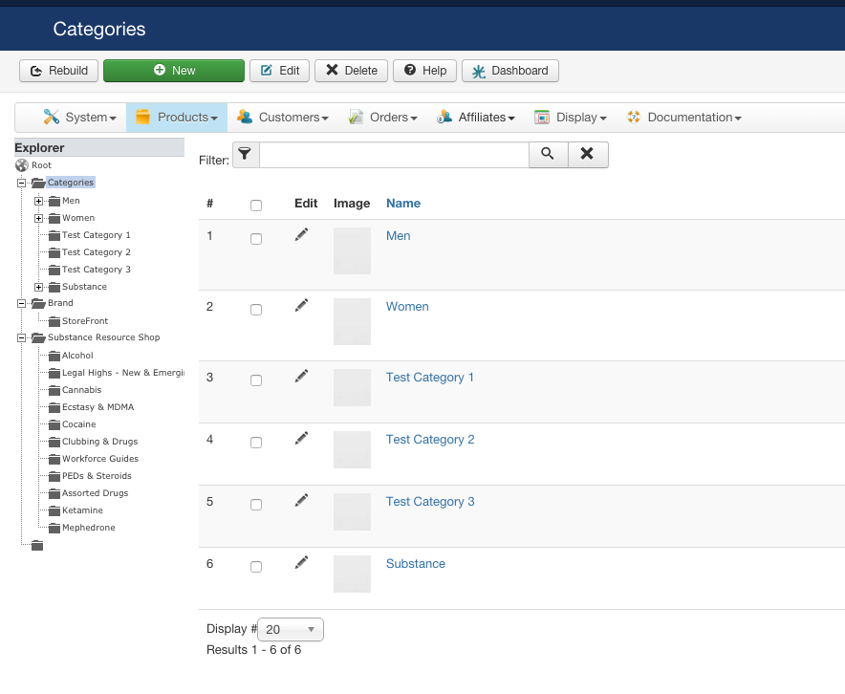
Task: Open the Orders dropdown menu
Action: click(x=383, y=117)
